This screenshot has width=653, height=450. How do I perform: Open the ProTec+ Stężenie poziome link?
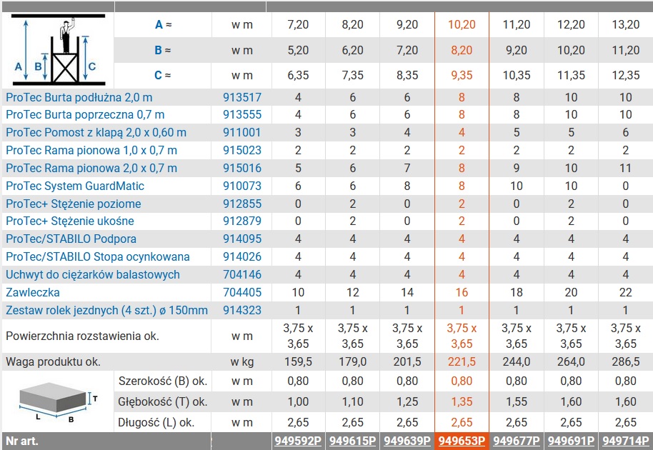(74, 204)
